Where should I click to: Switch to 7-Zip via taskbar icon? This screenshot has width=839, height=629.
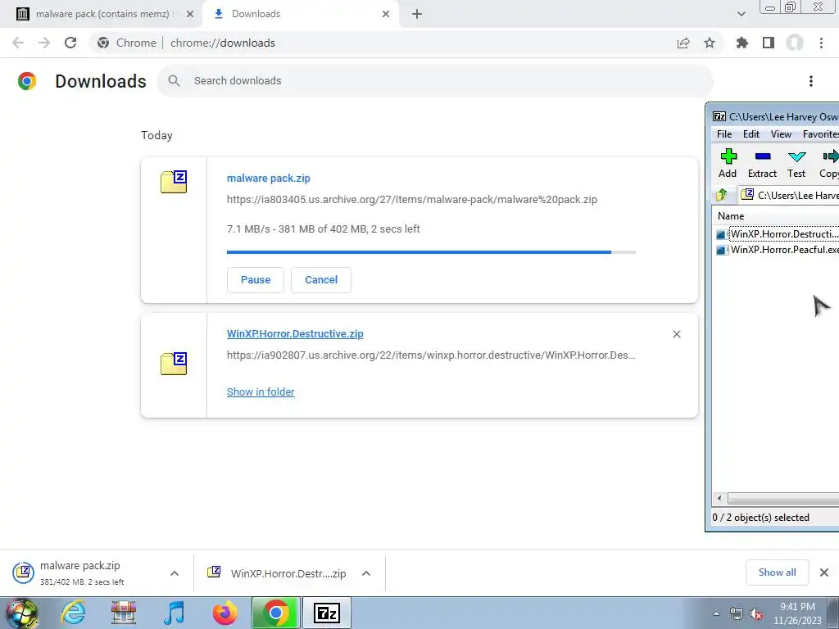click(x=327, y=613)
